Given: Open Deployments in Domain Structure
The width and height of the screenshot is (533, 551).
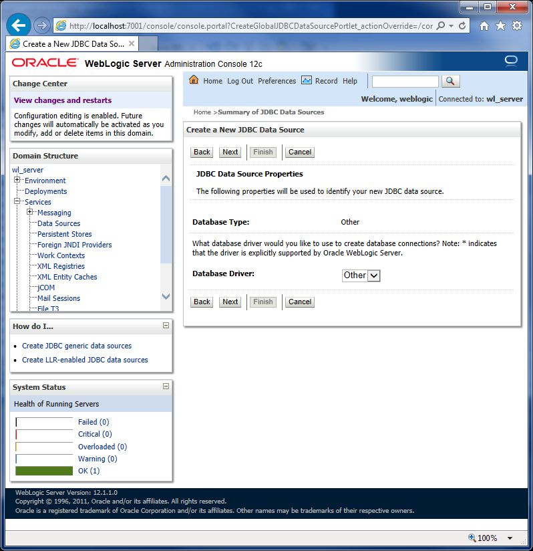Looking at the screenshot, I should tap(45, 191).
